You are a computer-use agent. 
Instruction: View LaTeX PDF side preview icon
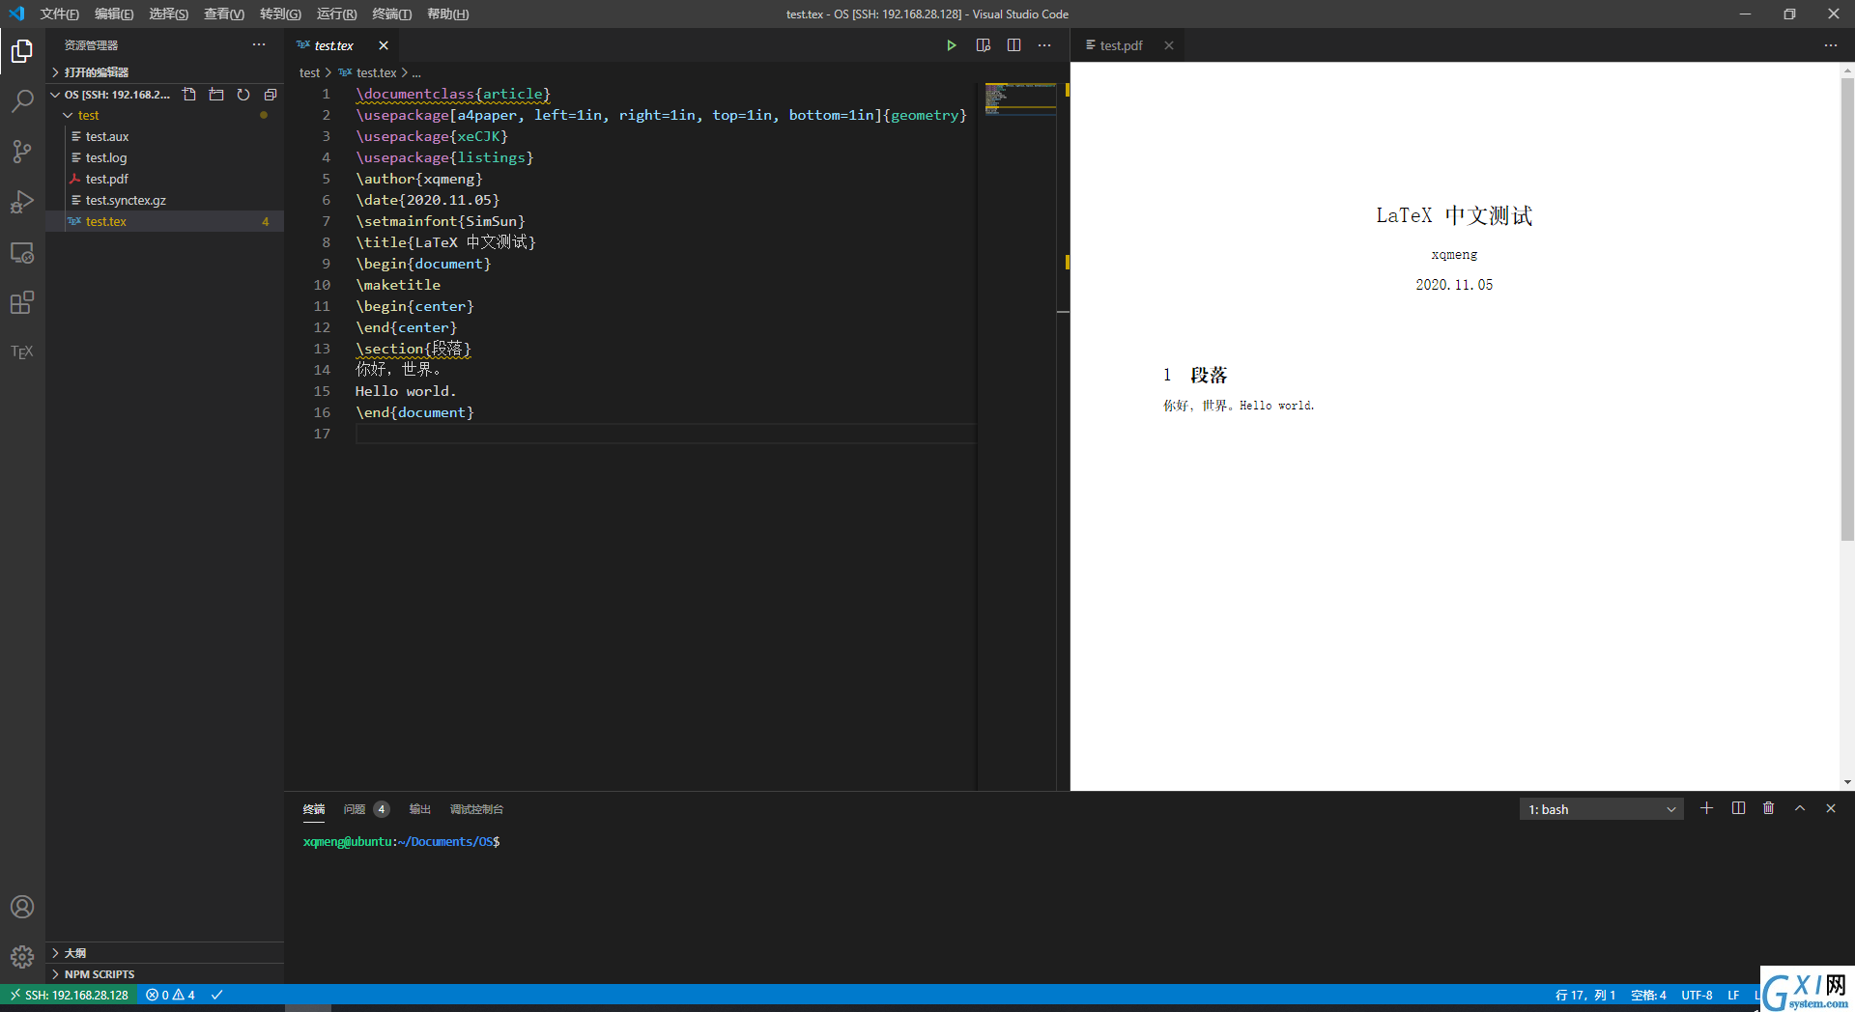984,45
